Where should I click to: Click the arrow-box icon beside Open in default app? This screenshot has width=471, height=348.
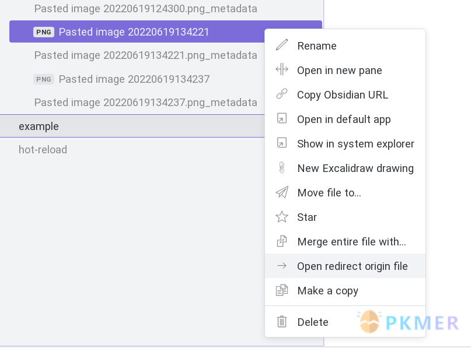point(282,118)
